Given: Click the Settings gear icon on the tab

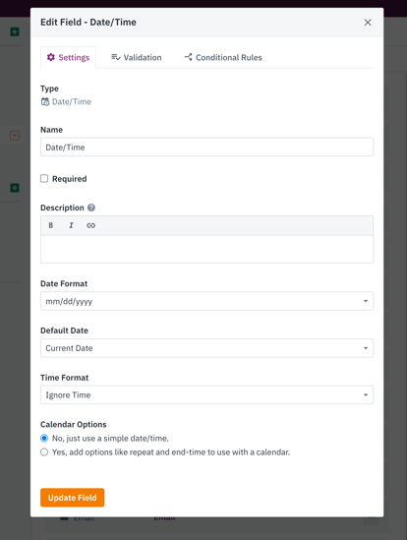Looking at the screenshot, I should [51, 57].
